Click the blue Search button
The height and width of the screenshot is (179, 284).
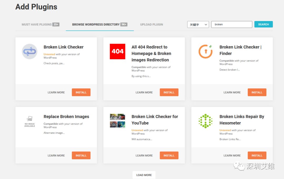click(x=263, y=24)
